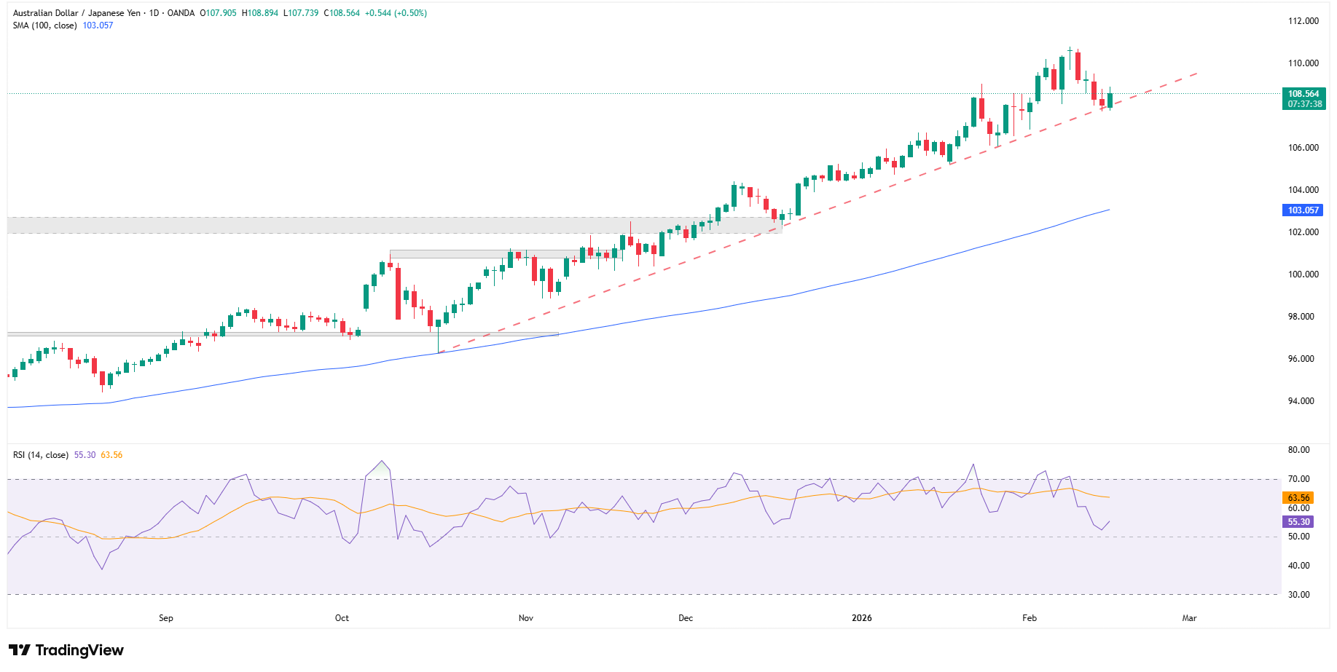Click the orange 63.56 label on RSI scale
Image resolution: width=1337 pixels, height=672 pixels.
pos(1296,497)
